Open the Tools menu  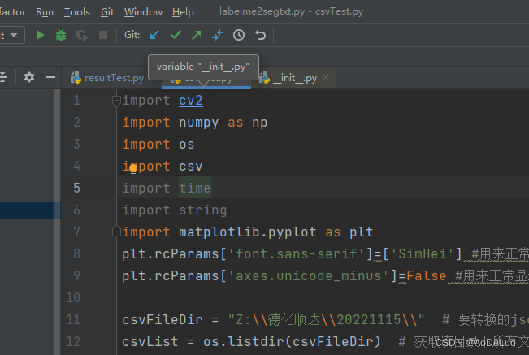coord(77,12)
